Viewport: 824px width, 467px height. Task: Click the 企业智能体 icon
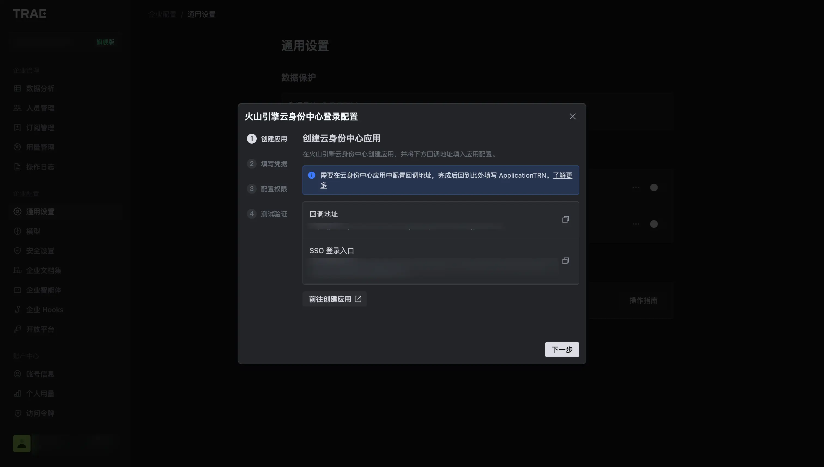click(17, 290)
